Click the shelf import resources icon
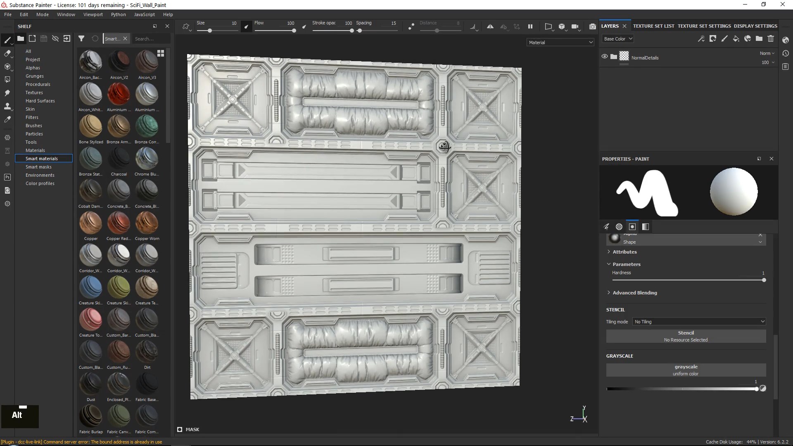This screenshot has width=793, height=446. tap(66, 38)
